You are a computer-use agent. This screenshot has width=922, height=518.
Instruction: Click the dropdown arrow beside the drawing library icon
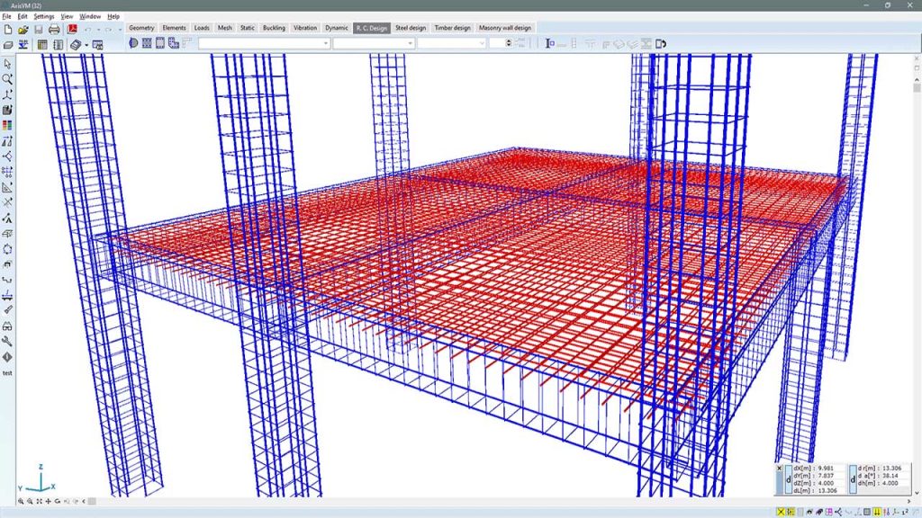click(x=86, y=43)
